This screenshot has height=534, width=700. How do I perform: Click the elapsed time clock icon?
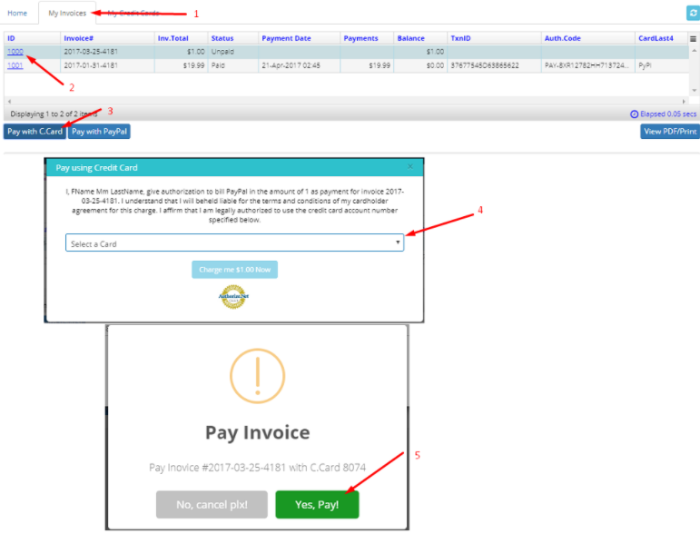click(634, 114)
